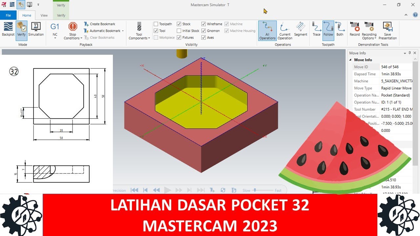Screen dimensions: 420x236
Task: Select the Trace toolpath mode
Action: [x=317, y=29]
